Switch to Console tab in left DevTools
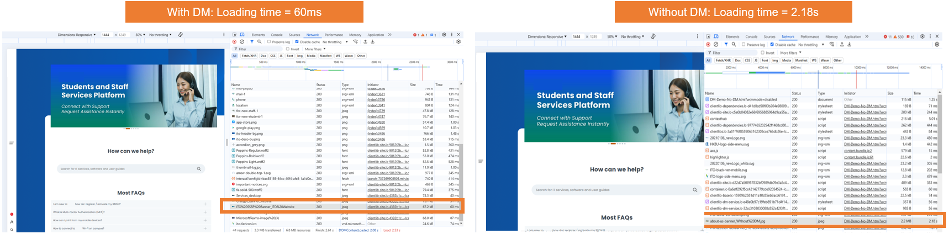The width and height of the screenshot is (949, 234). pyautogui.click(x=277, y=35)
